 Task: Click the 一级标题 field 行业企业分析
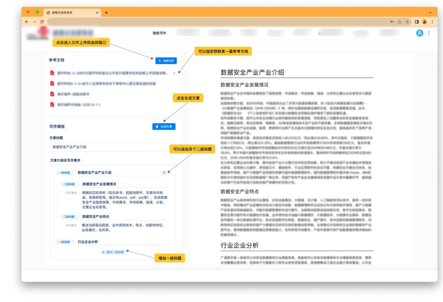coord(122,242)
